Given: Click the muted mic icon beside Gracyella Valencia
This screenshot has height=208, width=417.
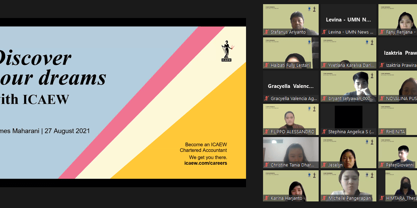Looking at the screenshot, I should pyautogui.click(x=267, y=98).
